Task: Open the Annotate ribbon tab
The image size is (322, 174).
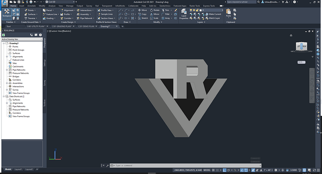Action: click(x=31, y=6)
